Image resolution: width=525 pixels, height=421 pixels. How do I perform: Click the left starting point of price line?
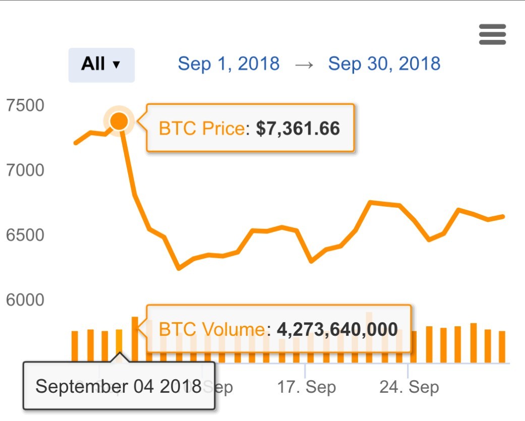click(x=76, y=143)
